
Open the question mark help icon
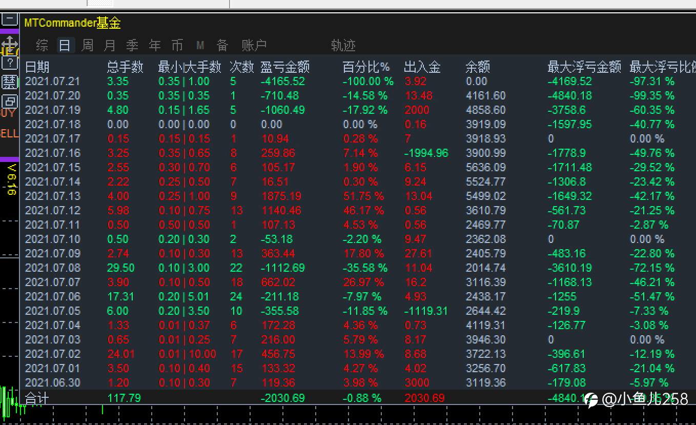point(9,63)
